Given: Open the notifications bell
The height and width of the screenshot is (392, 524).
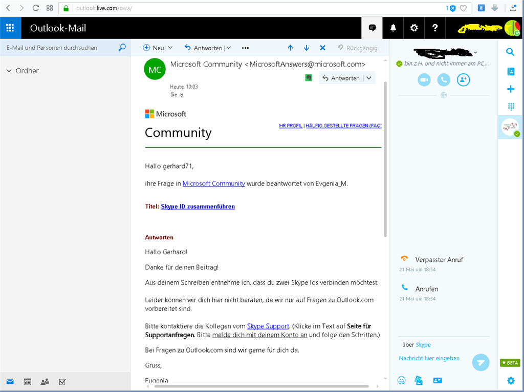Looking at the screenshot, I should (x=393, y=28).
